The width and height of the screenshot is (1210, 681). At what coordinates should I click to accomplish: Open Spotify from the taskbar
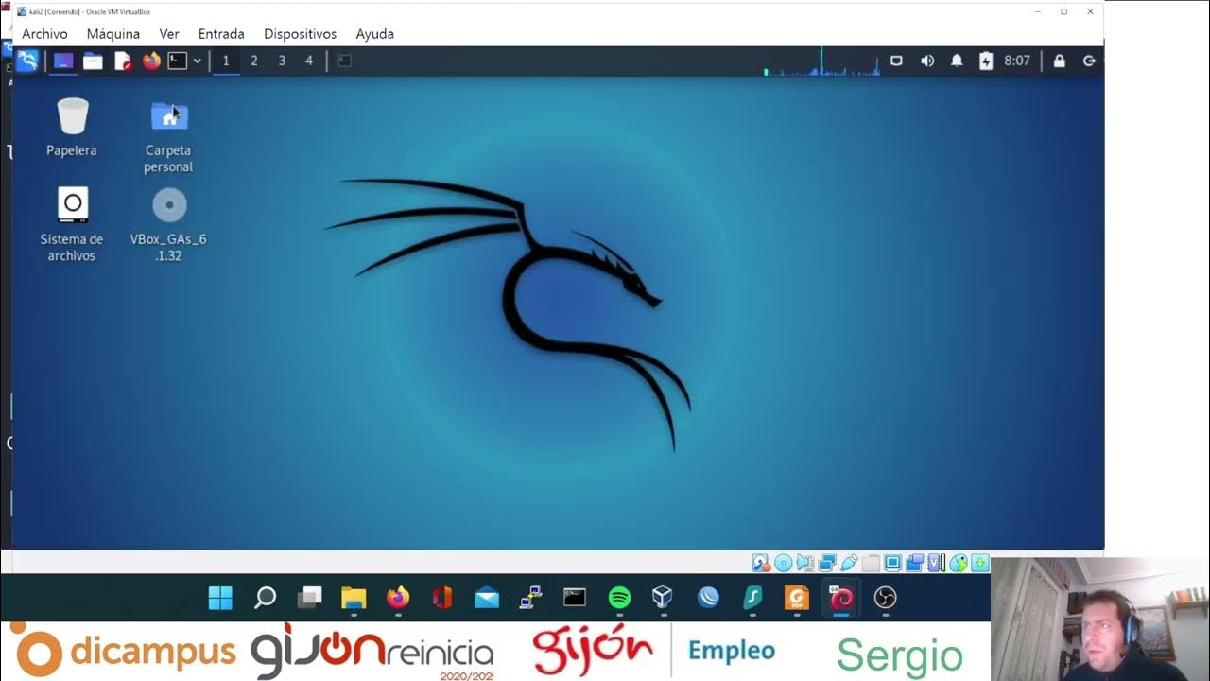point(619,598)
